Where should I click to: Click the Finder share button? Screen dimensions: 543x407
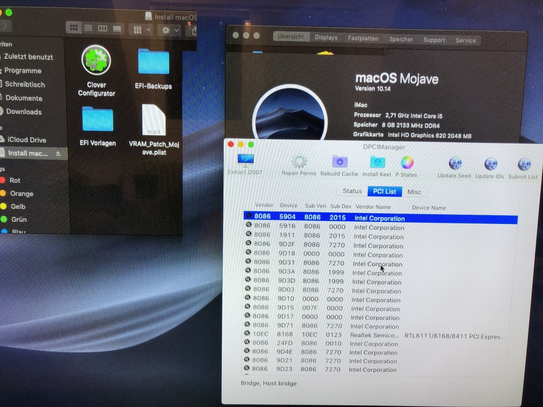point(194,31)
